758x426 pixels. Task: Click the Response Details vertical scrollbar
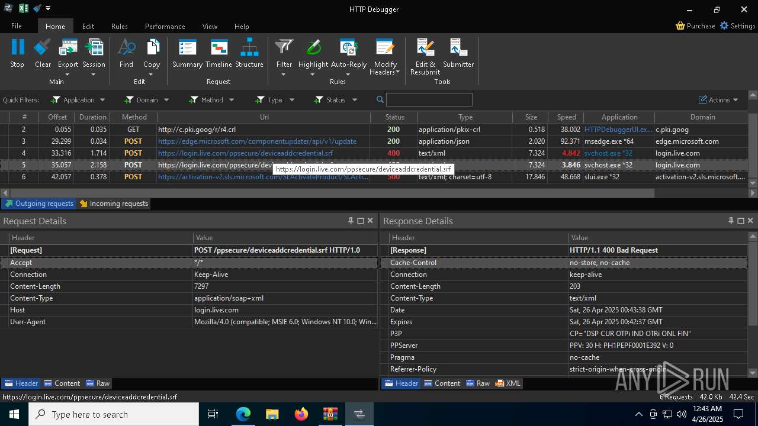pyautogui.click(x=753, y=284)
